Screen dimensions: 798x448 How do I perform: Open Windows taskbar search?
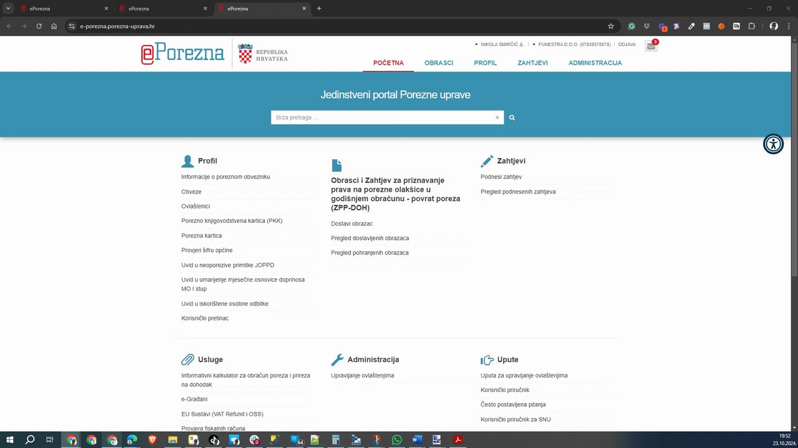[30, 440]
